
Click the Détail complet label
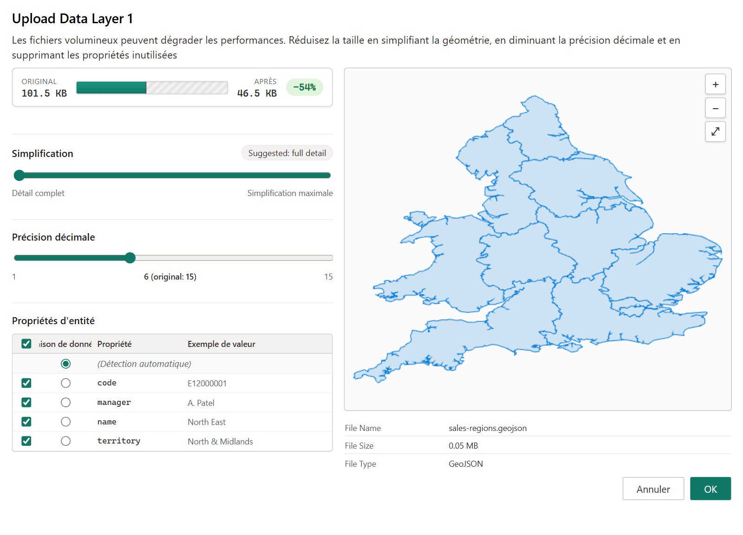[38, 193]
